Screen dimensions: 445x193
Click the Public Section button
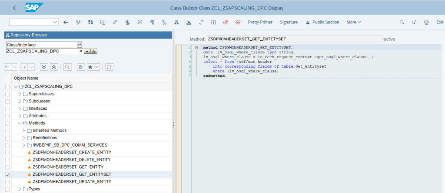coord(322,22)
